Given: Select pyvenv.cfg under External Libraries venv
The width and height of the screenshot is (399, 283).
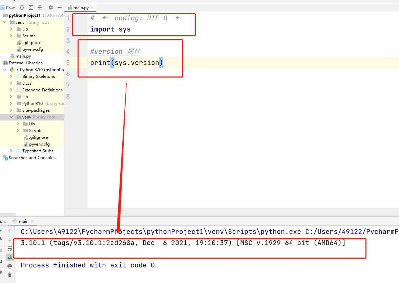Looking at the screenshot, I should pos(39,144).
